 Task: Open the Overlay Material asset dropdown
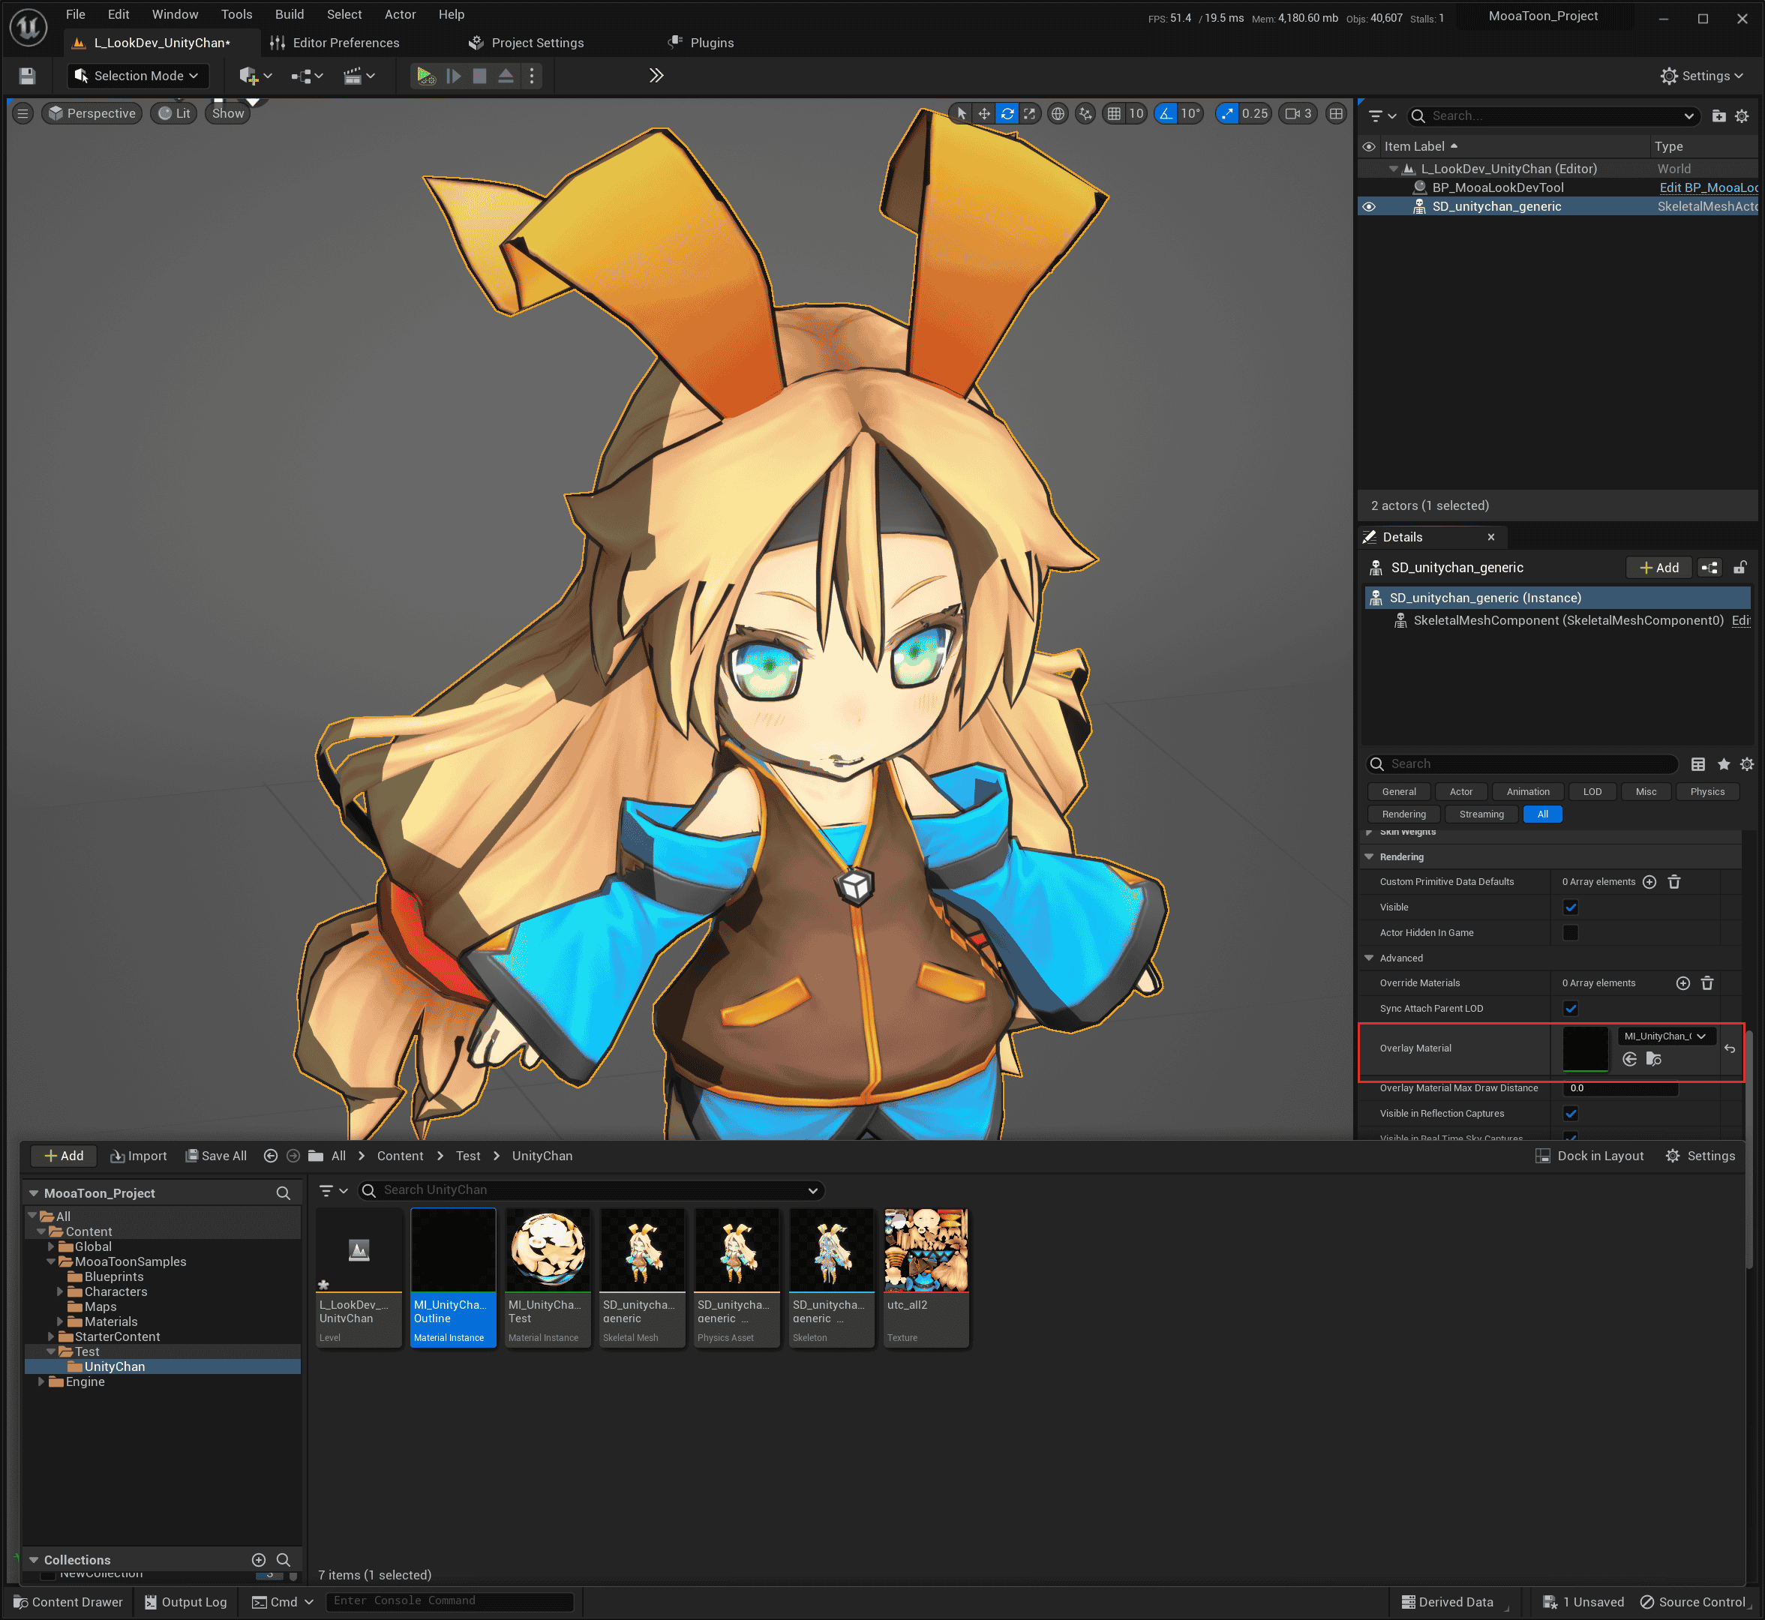pos(1664,1036)
